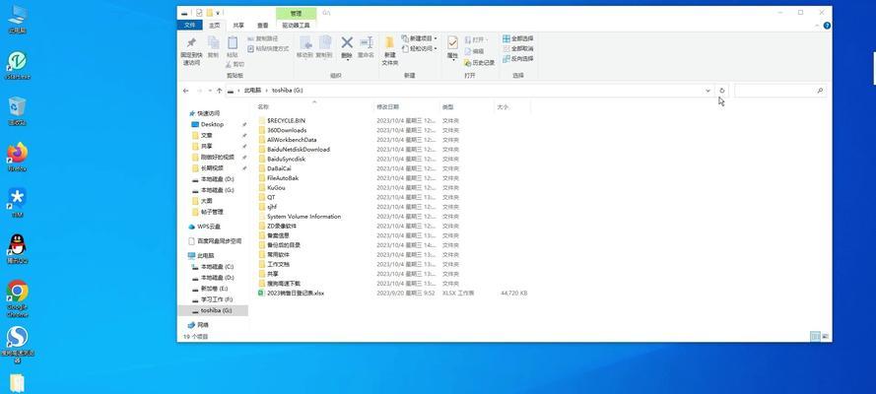Open the File (文件) menu tab
The height and width of the screenshot is (394, 876).
pyautogui.click(x=190, y=25)
